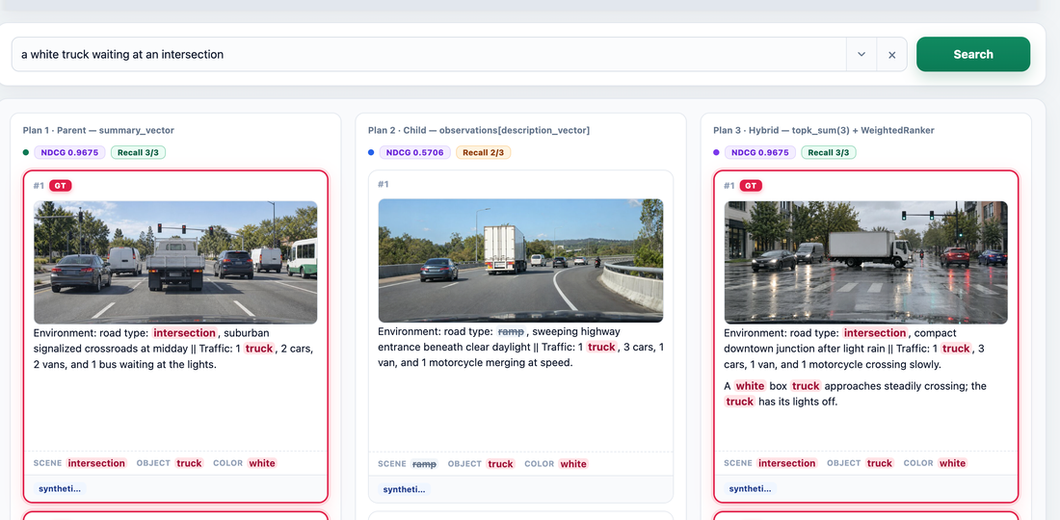
Task: Click the purple status dot in Plan 3
Action: coord(717,152)
